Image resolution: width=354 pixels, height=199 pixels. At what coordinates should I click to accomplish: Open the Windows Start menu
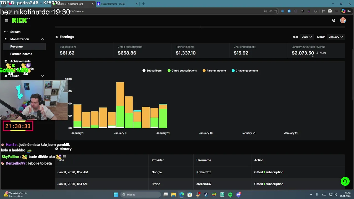pyautogui.click(x=116, y=195)
